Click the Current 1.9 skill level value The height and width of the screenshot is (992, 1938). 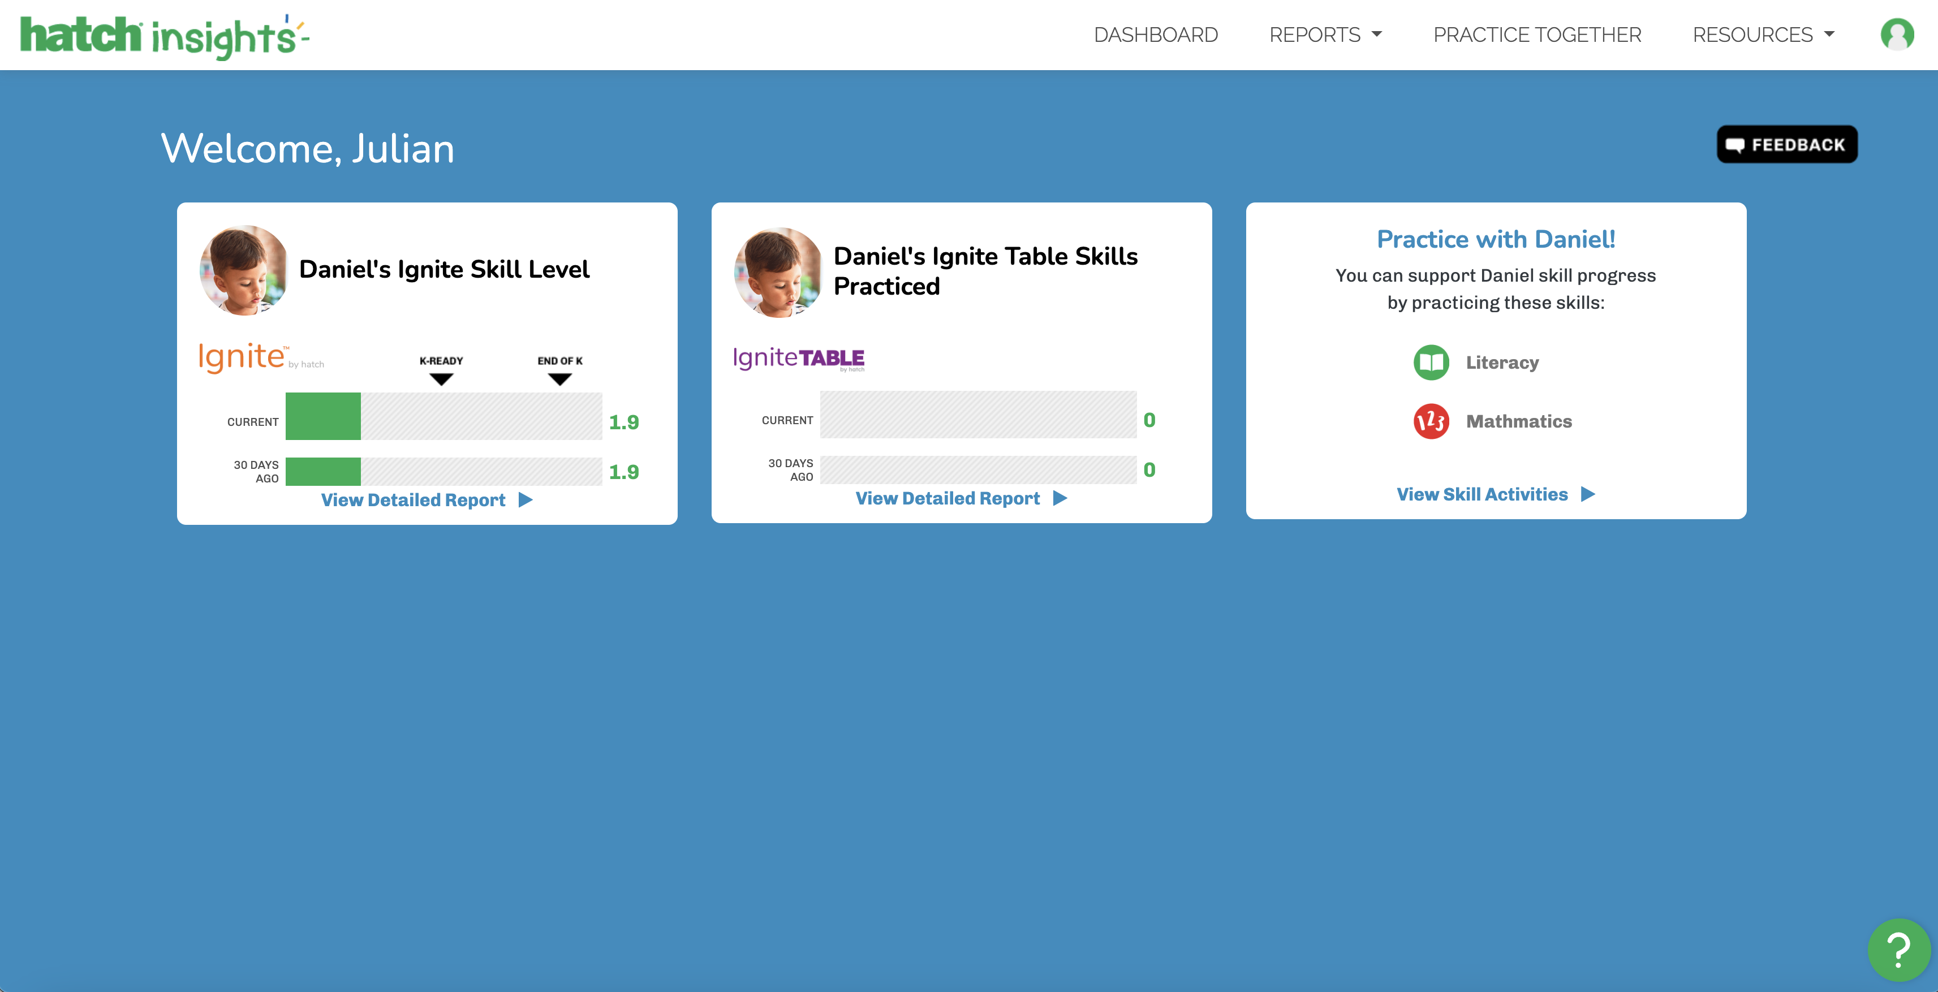click(x=624, y=422)
